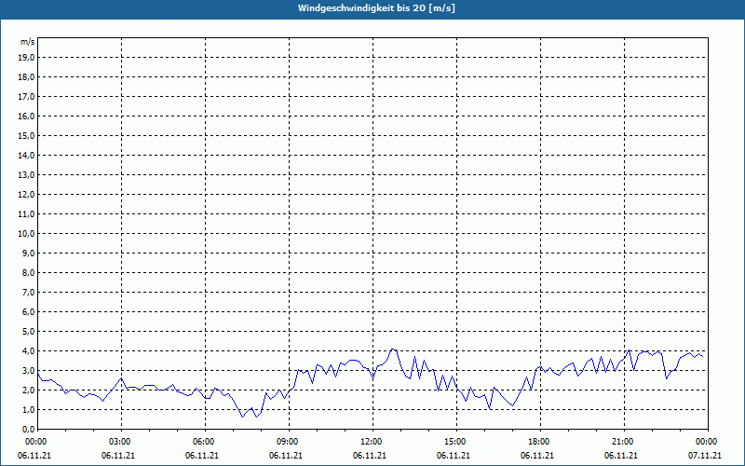Screen dimensions: 745x466
Task: Click the '19,0' y-axis label
Action: click(27, 58)
